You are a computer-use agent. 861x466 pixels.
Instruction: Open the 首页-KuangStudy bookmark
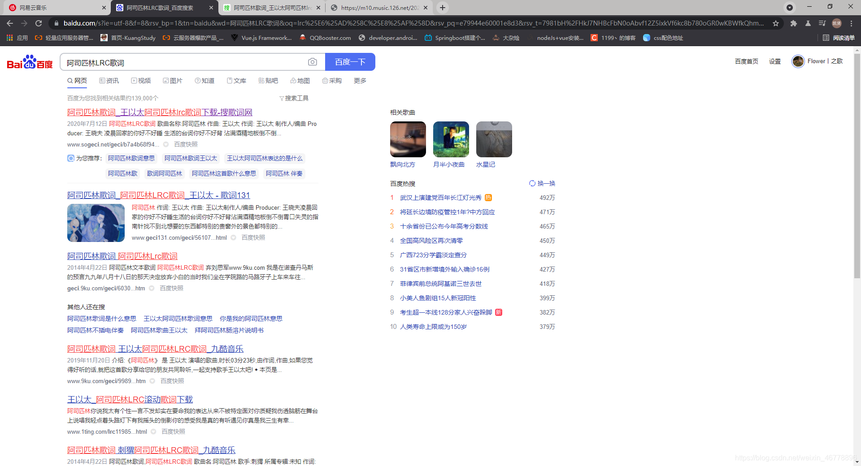pos(128,38)
